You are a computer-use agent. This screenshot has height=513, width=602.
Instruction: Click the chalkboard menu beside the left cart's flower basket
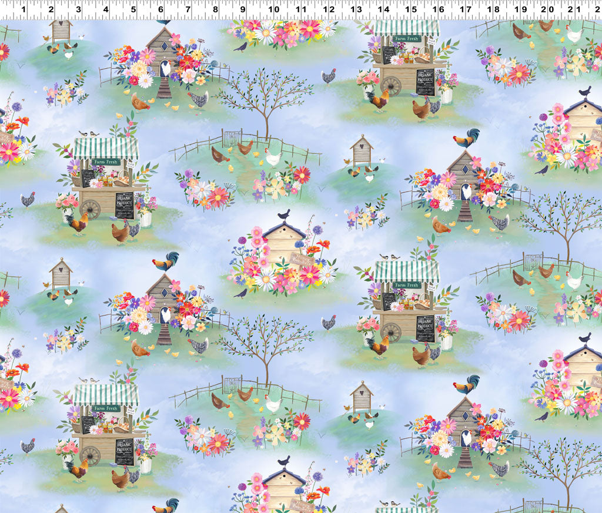tap(88, 177)
